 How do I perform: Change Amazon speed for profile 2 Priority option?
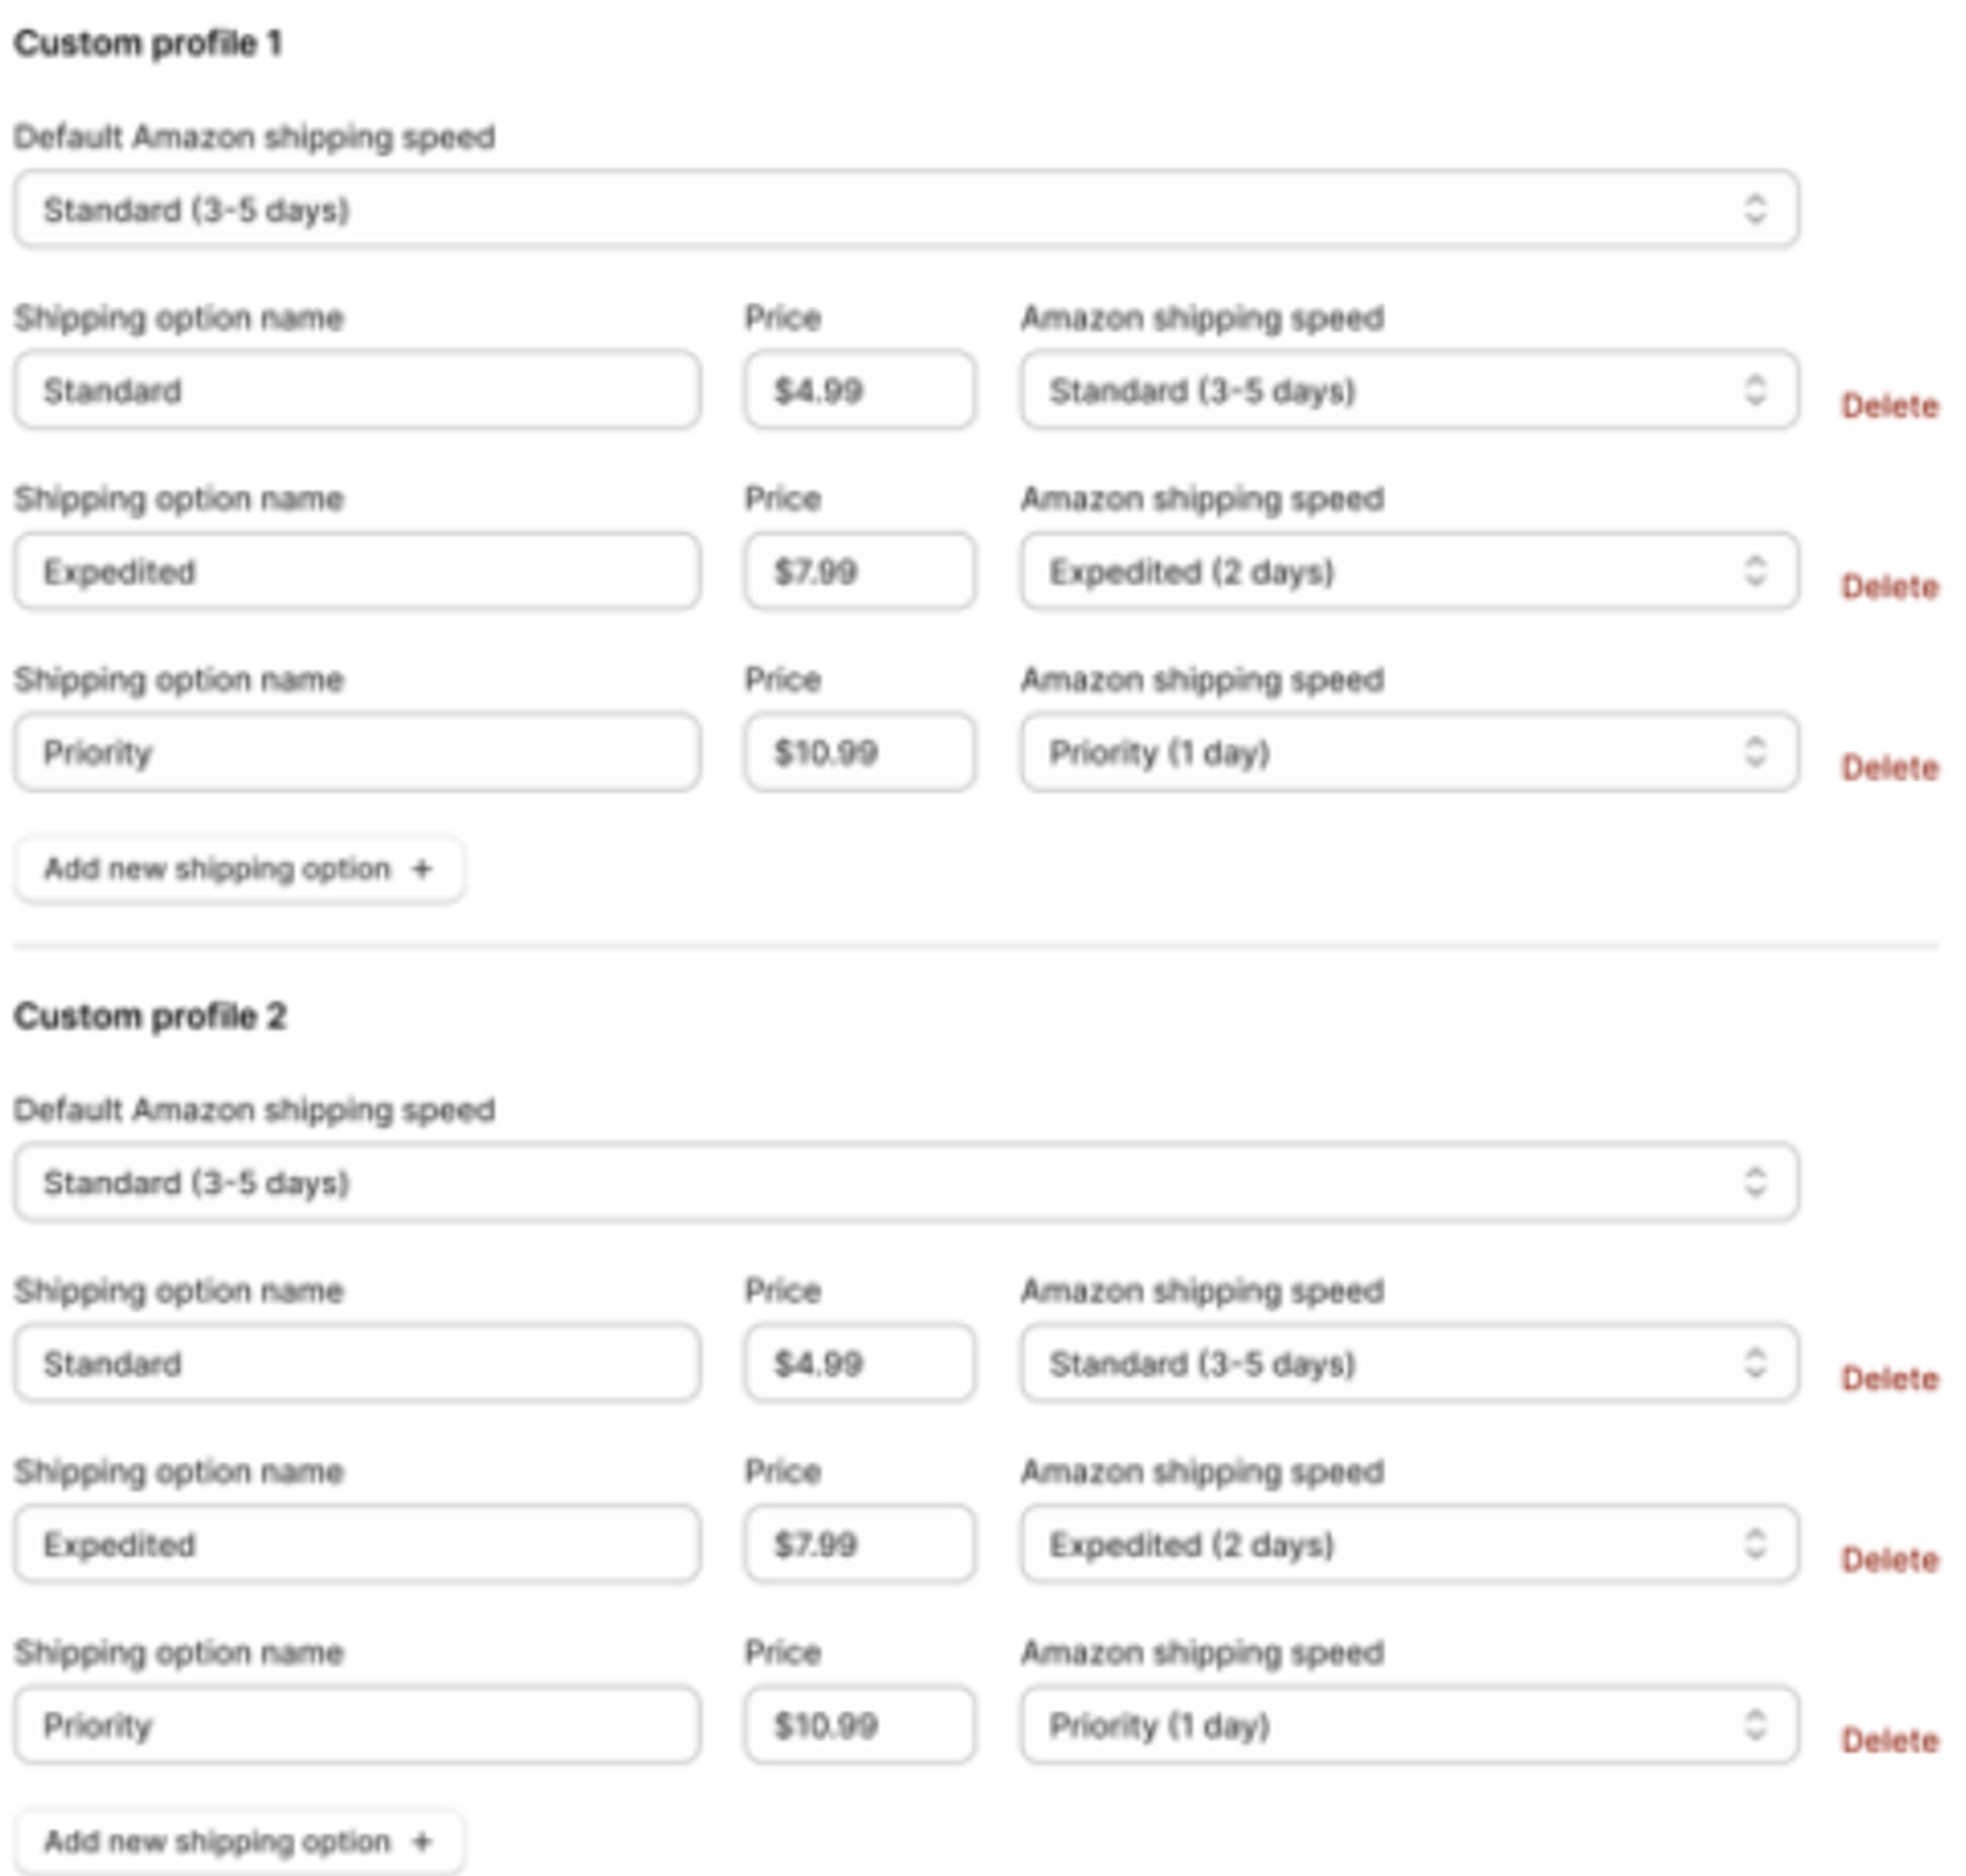pyautogui.click(x=1408, y=1724)
